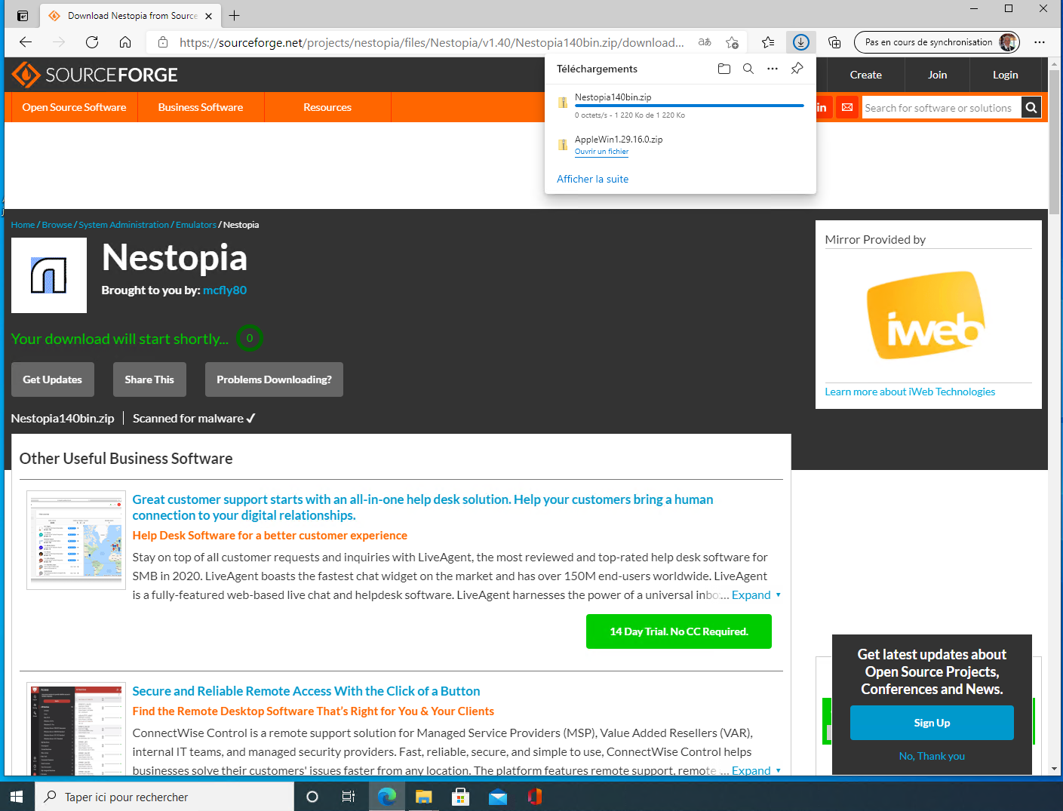Open Secure and Reliable Remote Access link
The width and height of the screenshot is (1063, 811).
point(306,691)
